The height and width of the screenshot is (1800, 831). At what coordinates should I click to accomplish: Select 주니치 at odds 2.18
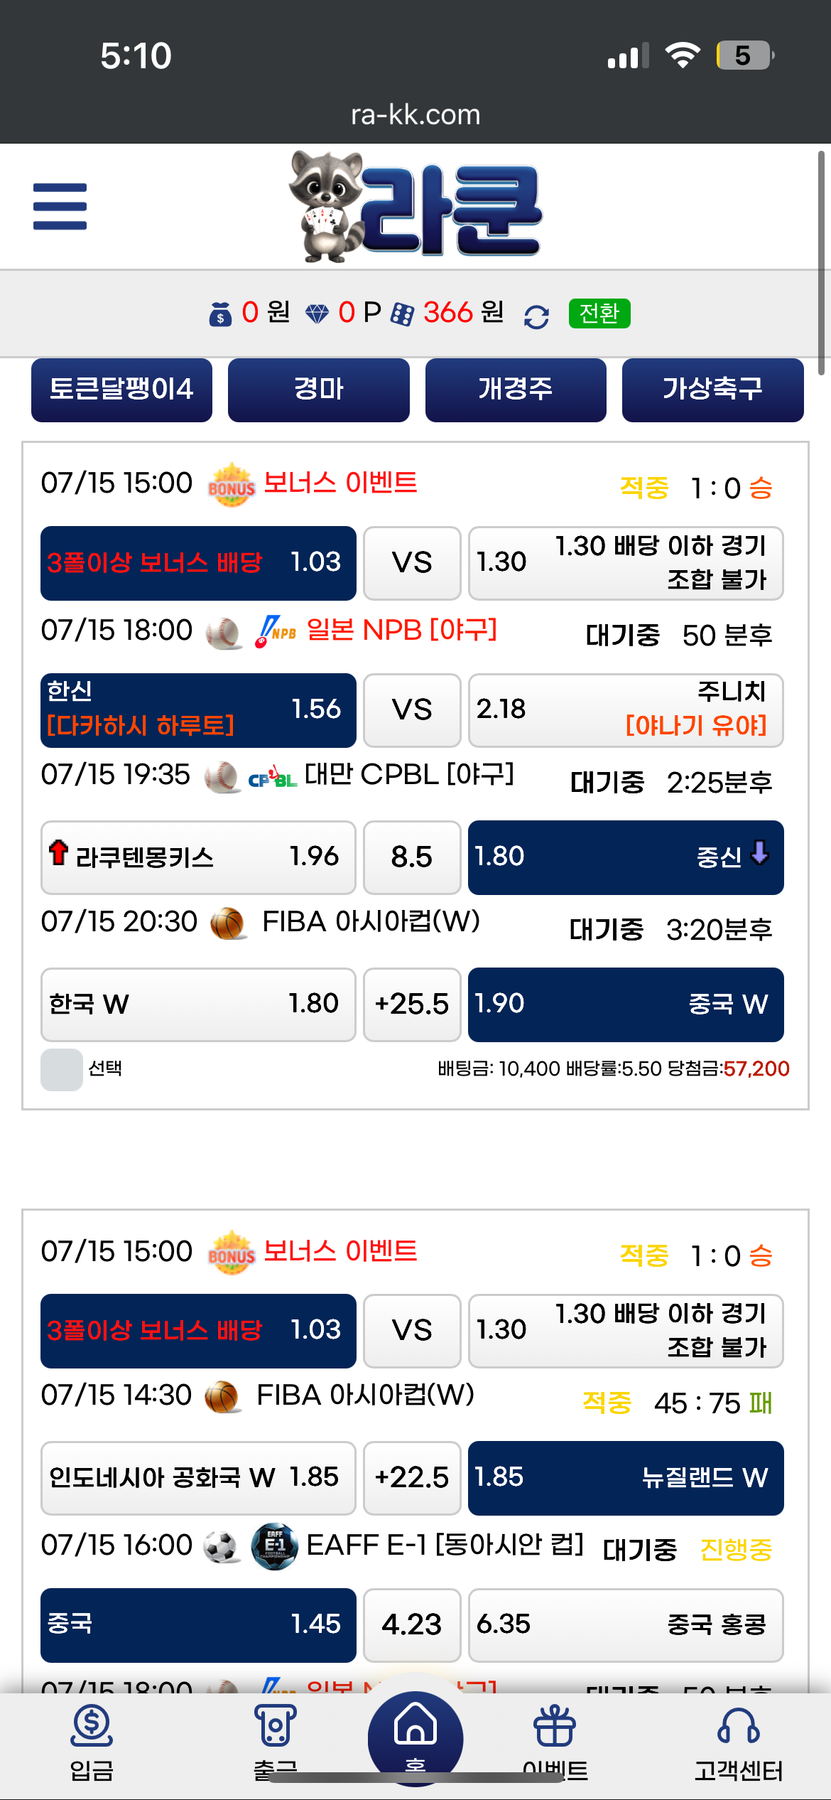[x=625, y=709]
